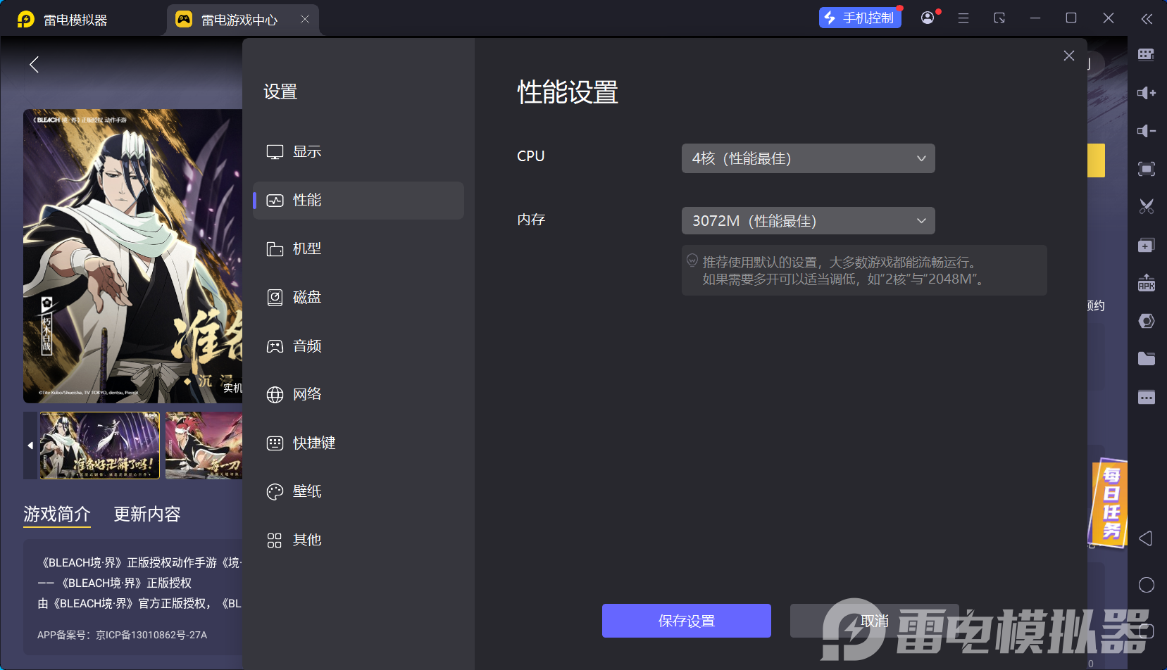Open the scissors screenshot tool
Screen dimensions: 1167x670
[x=1146, y=206]
